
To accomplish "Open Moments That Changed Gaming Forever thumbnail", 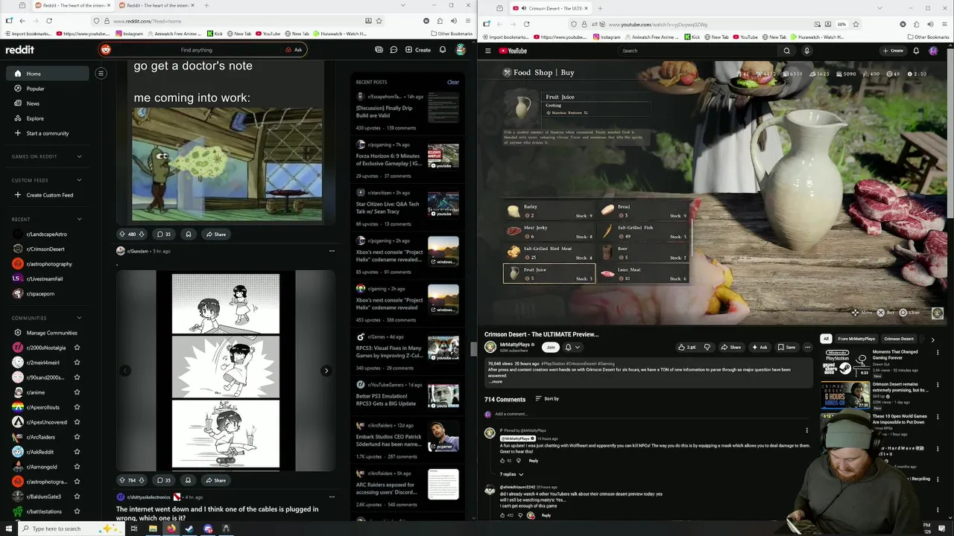I will pyautogui.click(x=844, y=362).
